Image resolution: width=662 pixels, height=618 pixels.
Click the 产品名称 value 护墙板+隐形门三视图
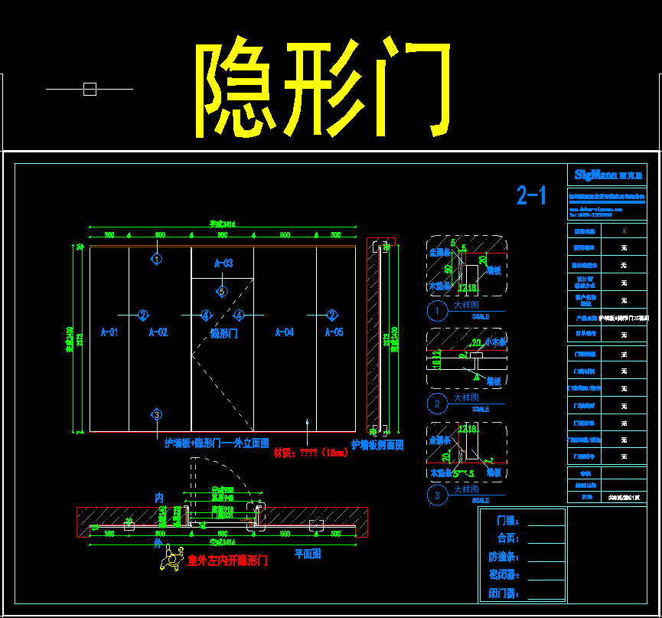[x=624, y=318]
